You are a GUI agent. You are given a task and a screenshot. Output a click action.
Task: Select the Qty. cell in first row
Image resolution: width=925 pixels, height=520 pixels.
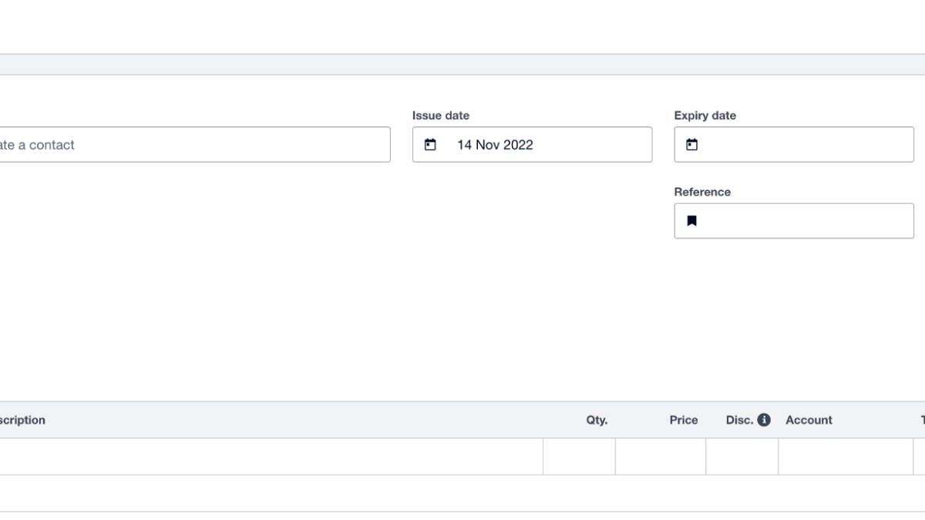coord(579,457)
